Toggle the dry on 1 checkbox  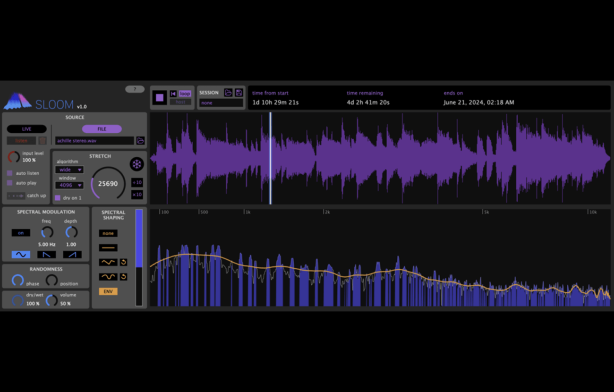pyautogui.click(x=58, y=198)
